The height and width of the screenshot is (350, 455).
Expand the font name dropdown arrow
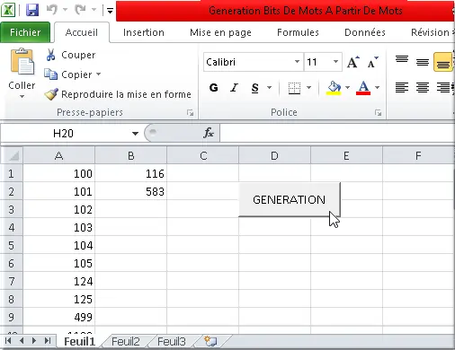[297, 62]
